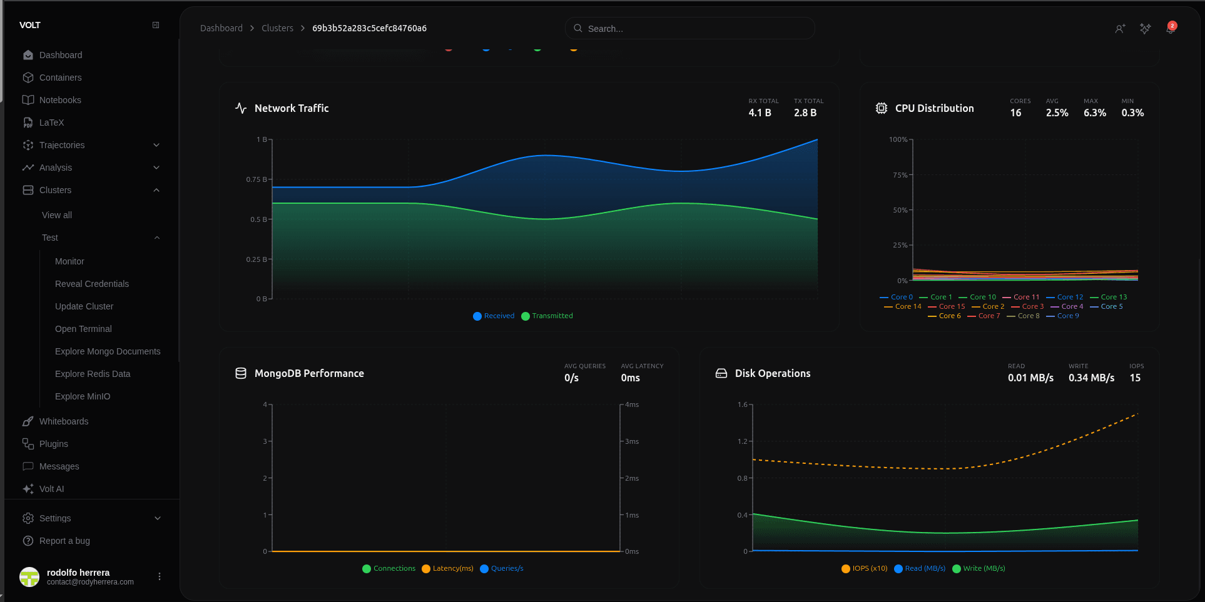Select the Plugins sidebar icon

tap(28, 444)
